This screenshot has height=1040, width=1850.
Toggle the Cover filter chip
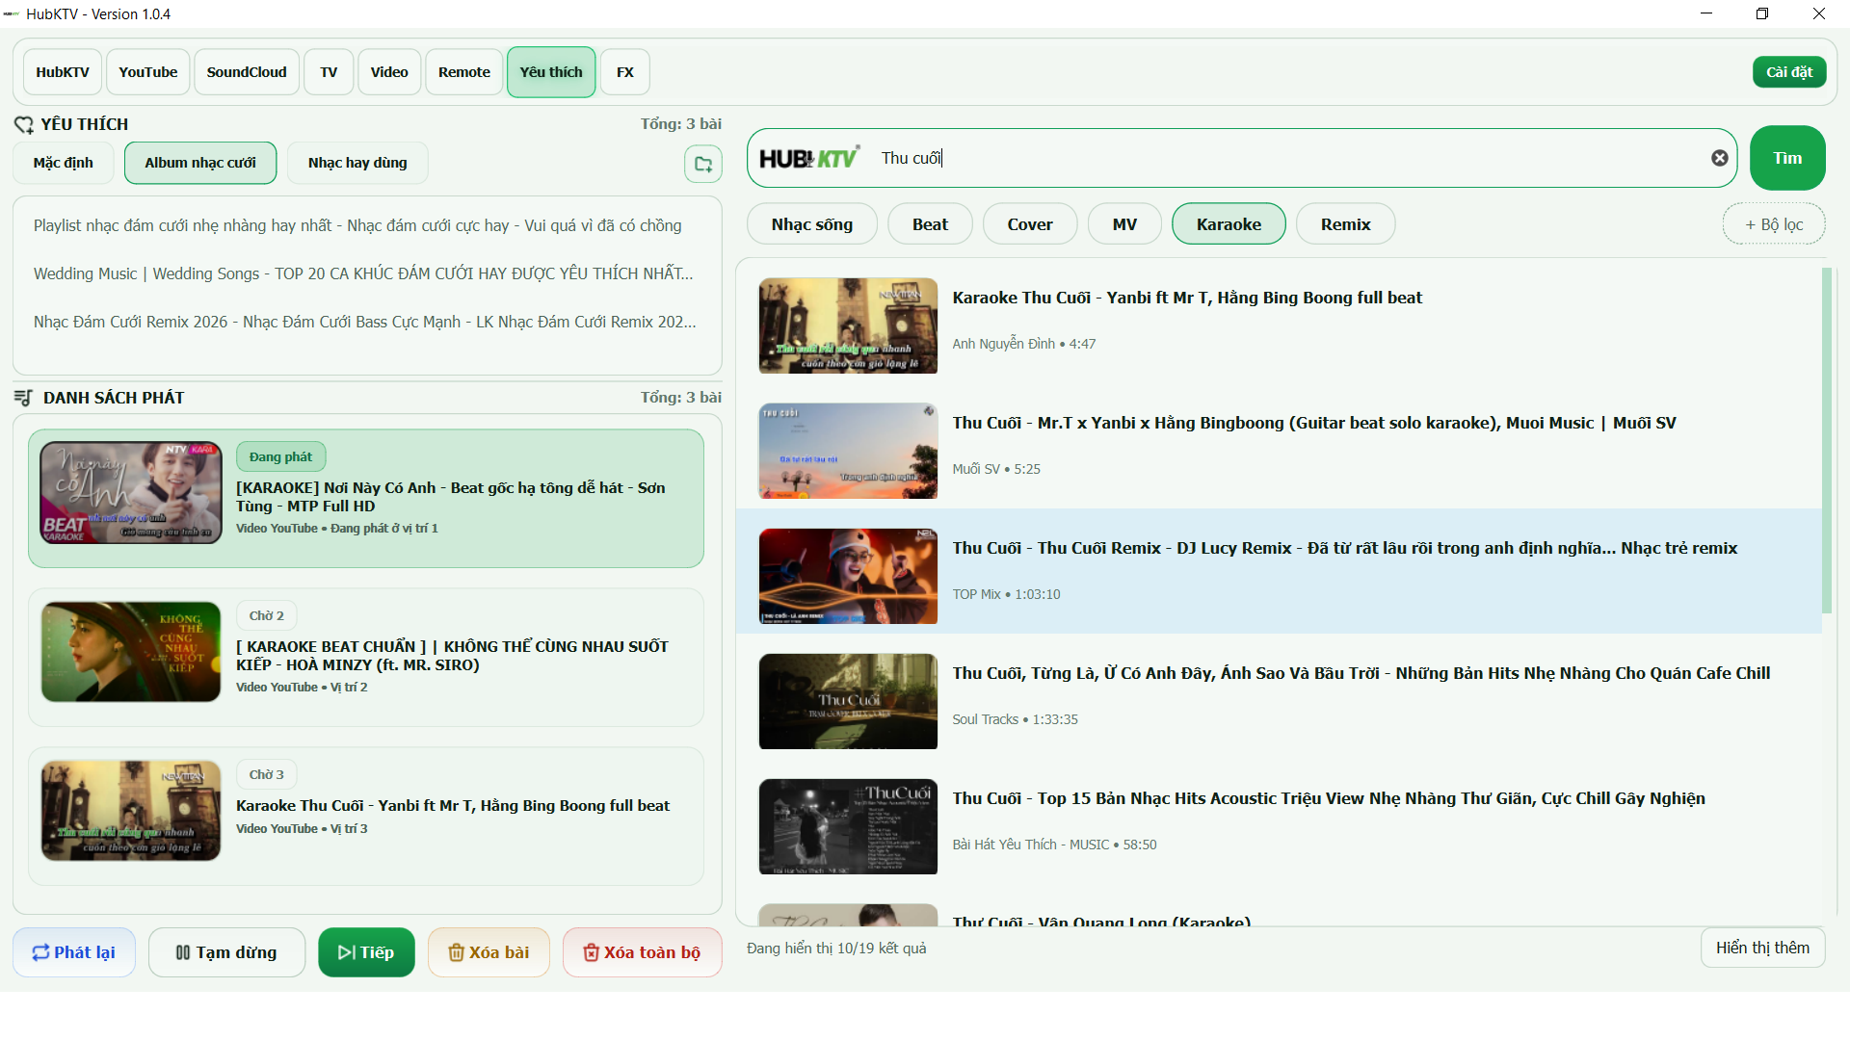click(x=1030, y=224)
